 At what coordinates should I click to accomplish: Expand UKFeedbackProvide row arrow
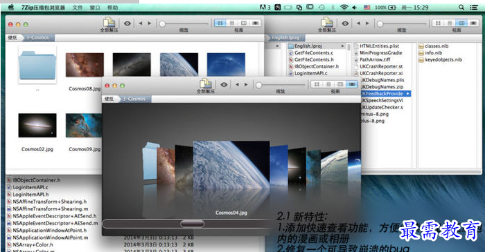[x=408, y=94]
